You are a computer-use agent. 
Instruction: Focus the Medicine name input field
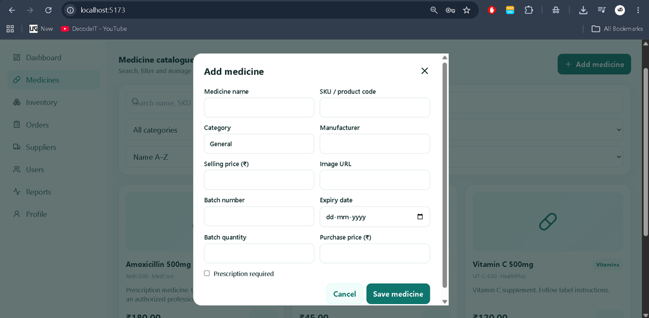click(x=259, y=108)
